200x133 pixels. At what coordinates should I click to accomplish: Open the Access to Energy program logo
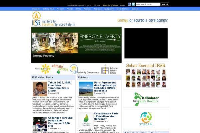[x=43, y=69]
